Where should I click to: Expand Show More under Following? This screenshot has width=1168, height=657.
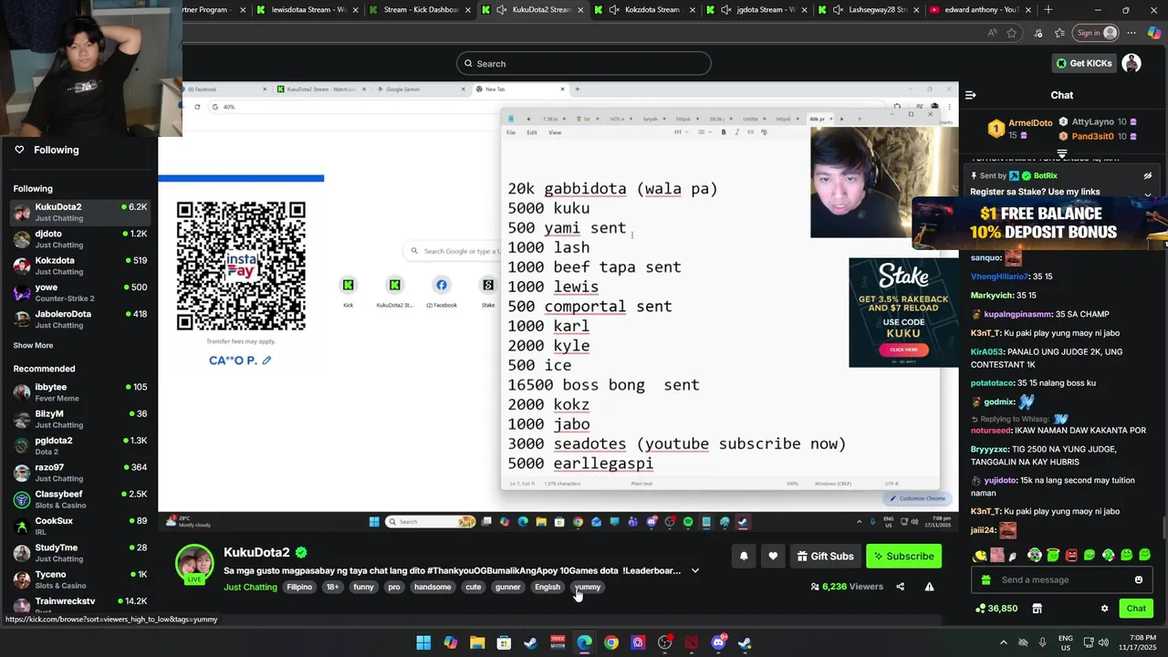tap(33, 346)
